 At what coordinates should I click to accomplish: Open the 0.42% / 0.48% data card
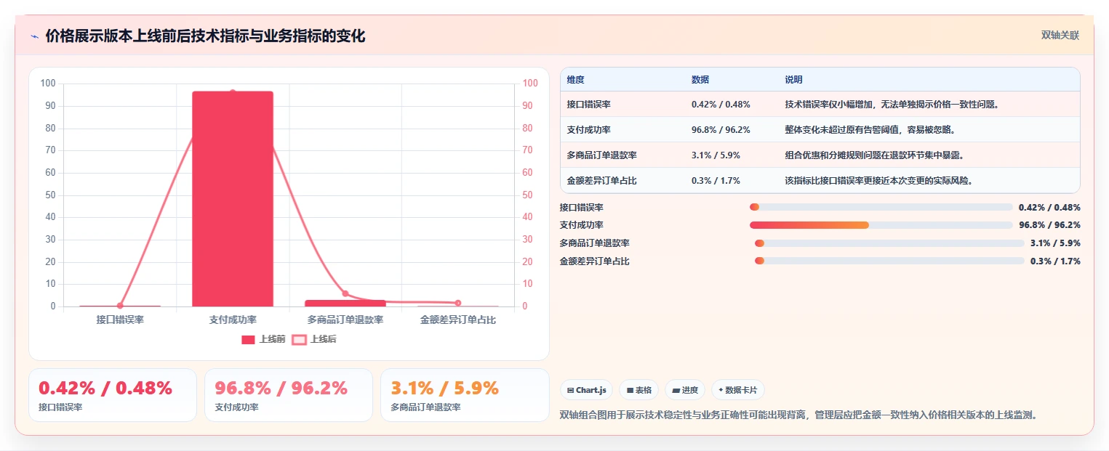[x=113, y=395]
